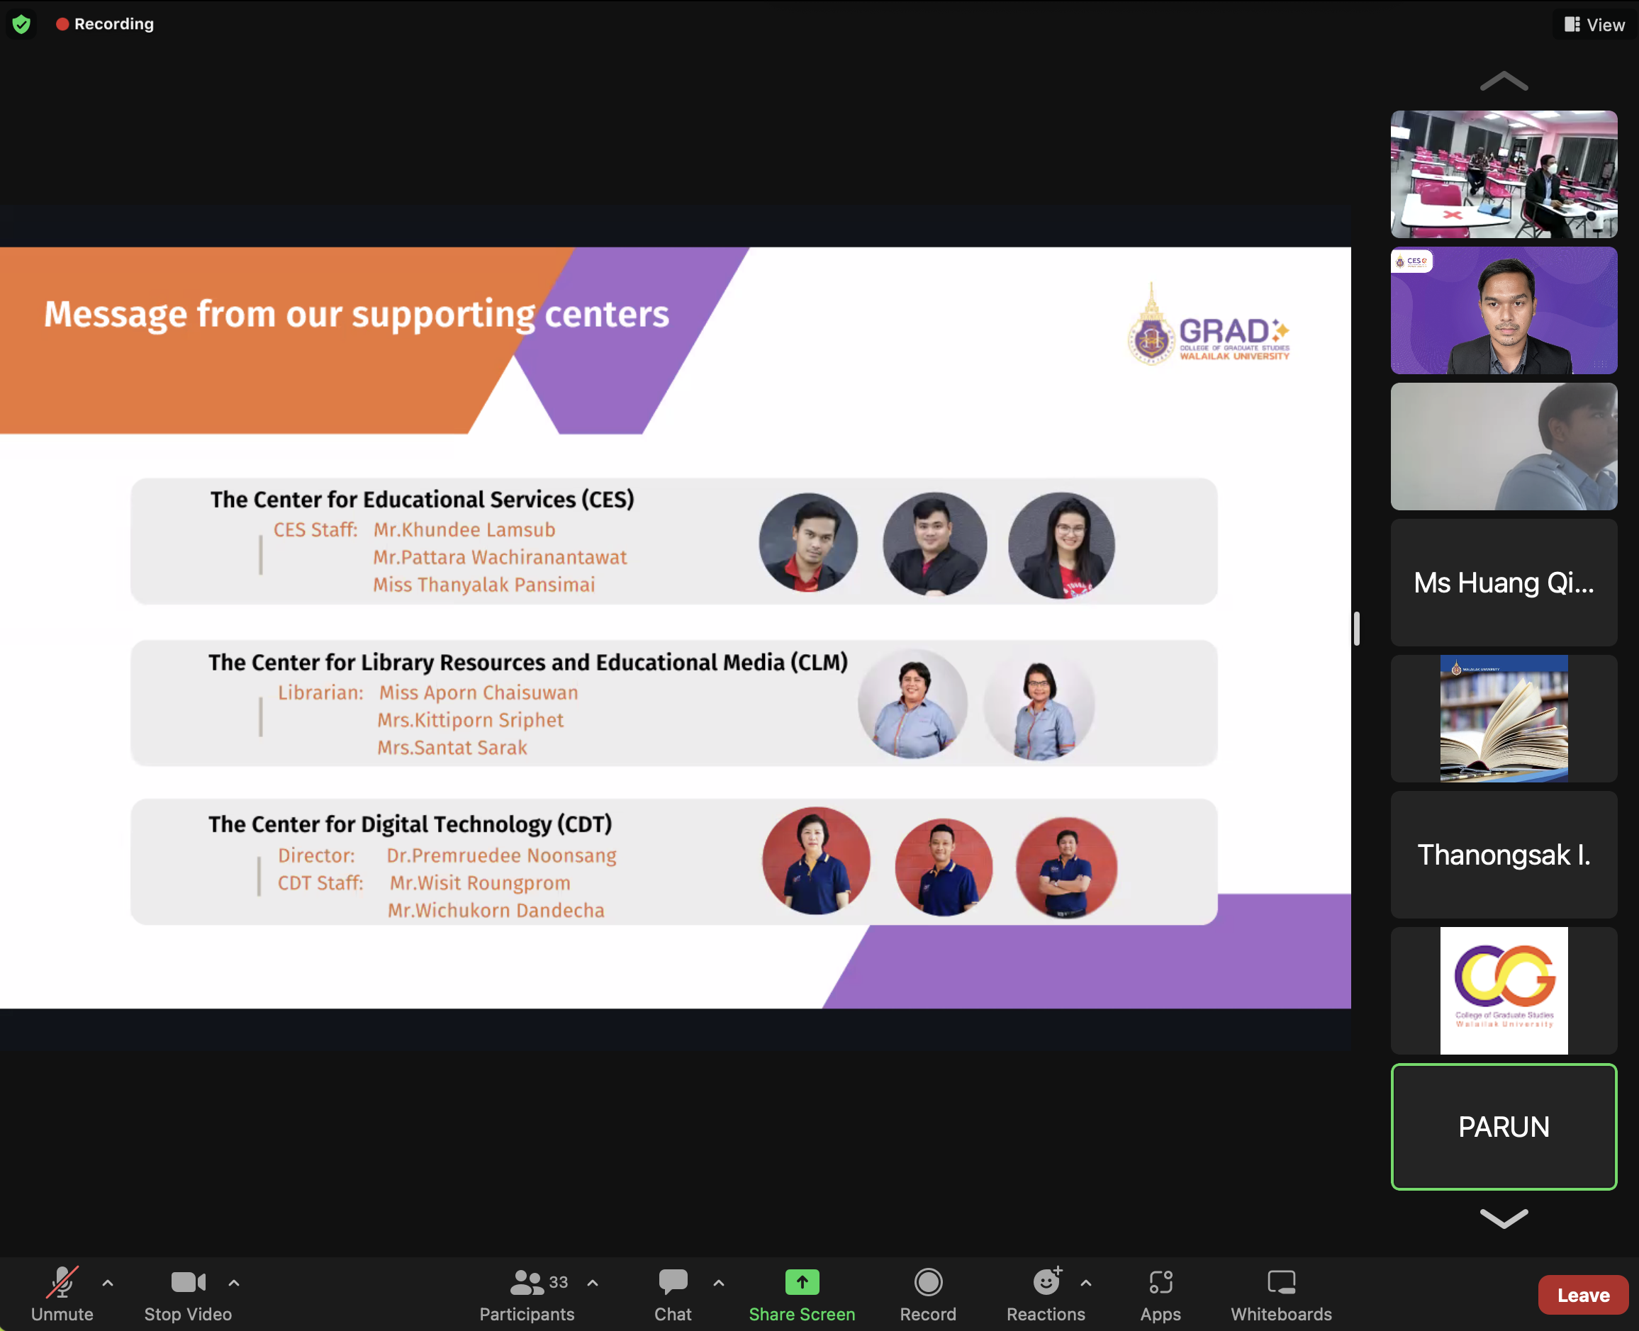Expand audio options arrow next to Unmute

(108, 1282)
